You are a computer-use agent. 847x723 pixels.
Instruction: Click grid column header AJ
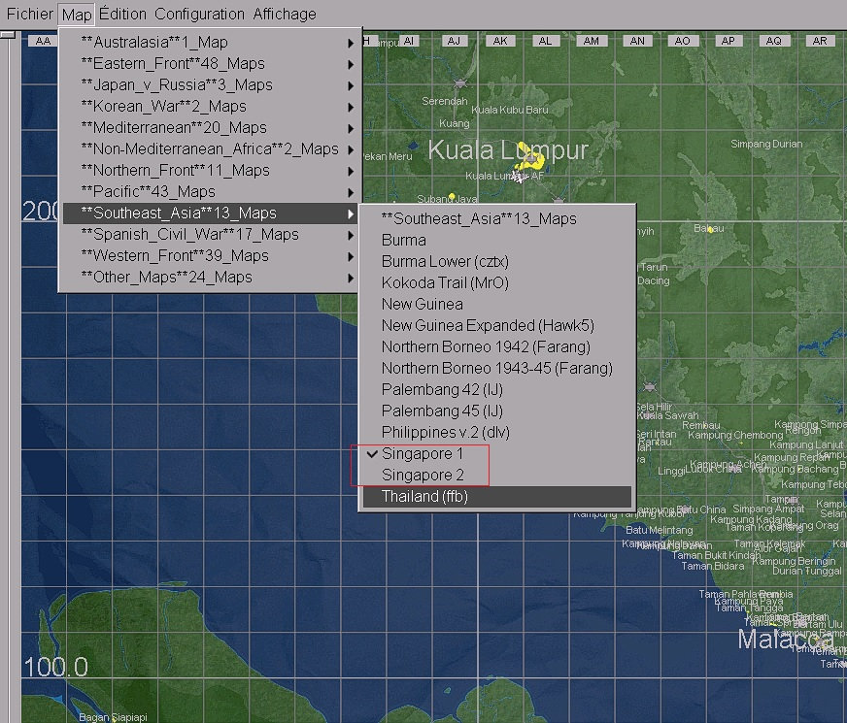[455, 41]
